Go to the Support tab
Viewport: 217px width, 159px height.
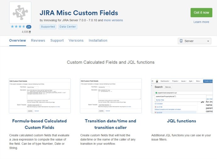point(57,40)
